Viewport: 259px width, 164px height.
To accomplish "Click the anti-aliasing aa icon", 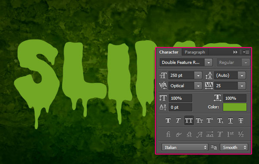I will [x=214, y=147].
